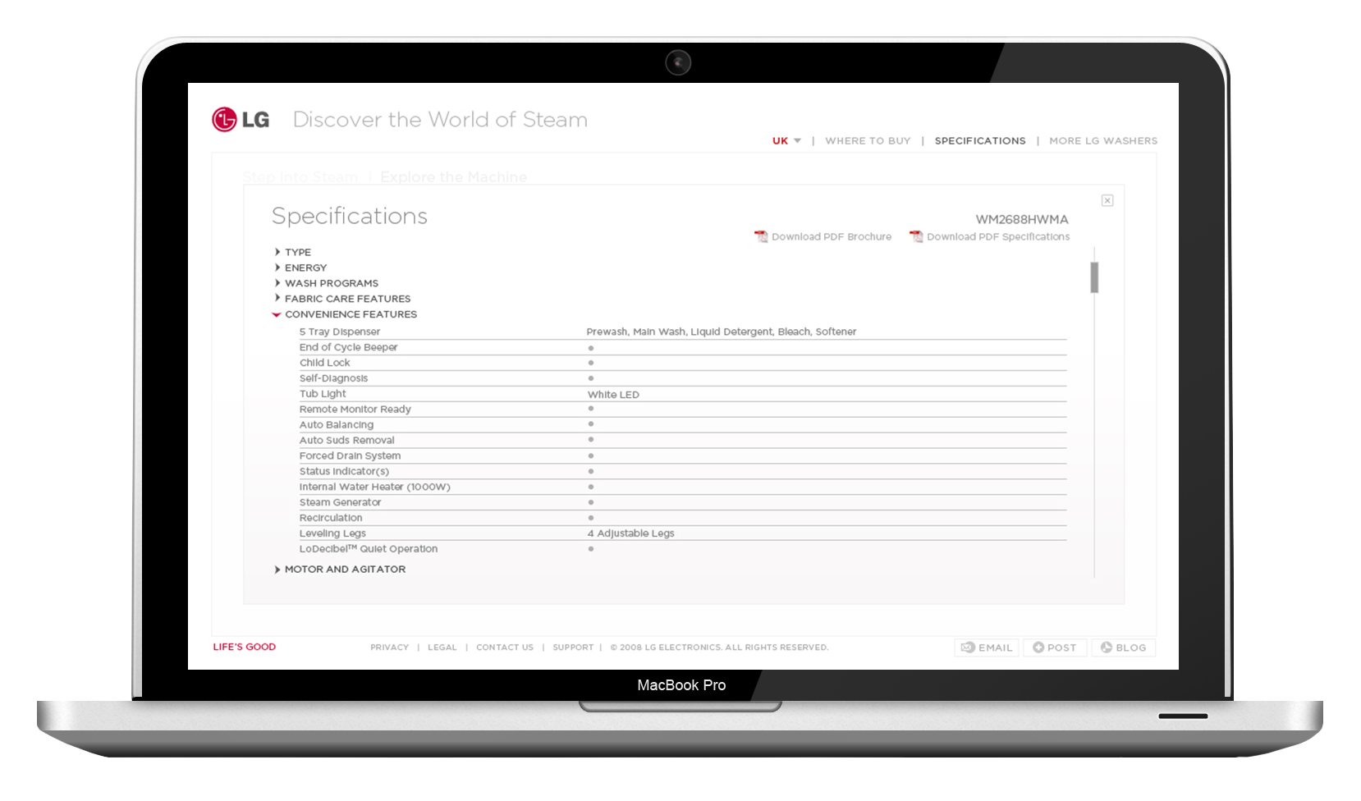The image size is (1361, 801).
Task: Download PDF Brochure link
Action: pyautogui.click(x=831, y=236)
